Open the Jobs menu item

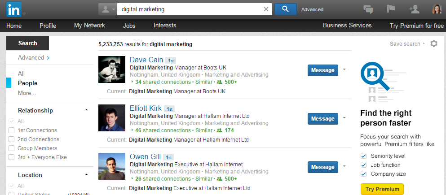click(129, 26)
